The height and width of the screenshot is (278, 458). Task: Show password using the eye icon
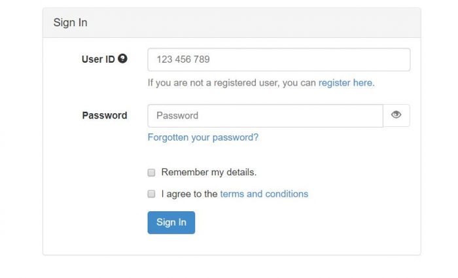point(396,115)
